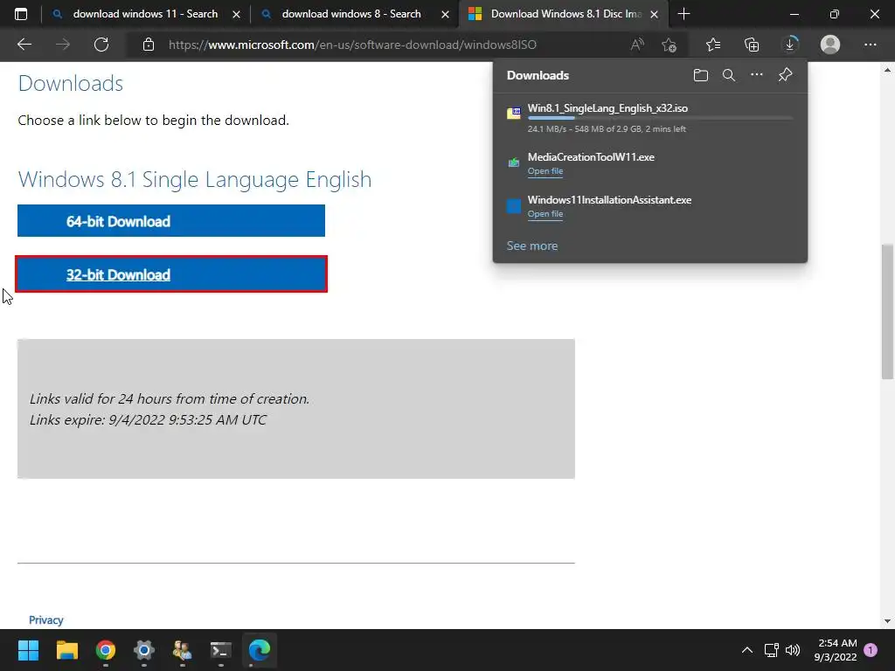
Task: Open a new browser tab
Action: (x=683, y=14)
